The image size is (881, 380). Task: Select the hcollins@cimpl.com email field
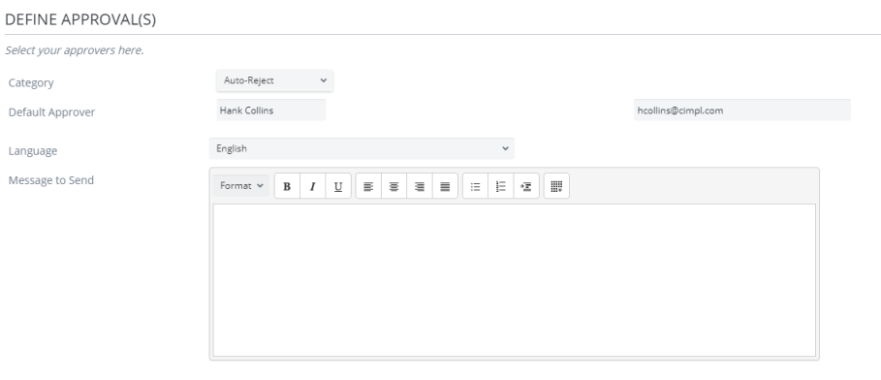tap(742, 111)
